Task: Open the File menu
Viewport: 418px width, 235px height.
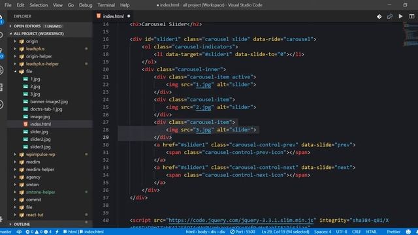Action: [8, 5]
